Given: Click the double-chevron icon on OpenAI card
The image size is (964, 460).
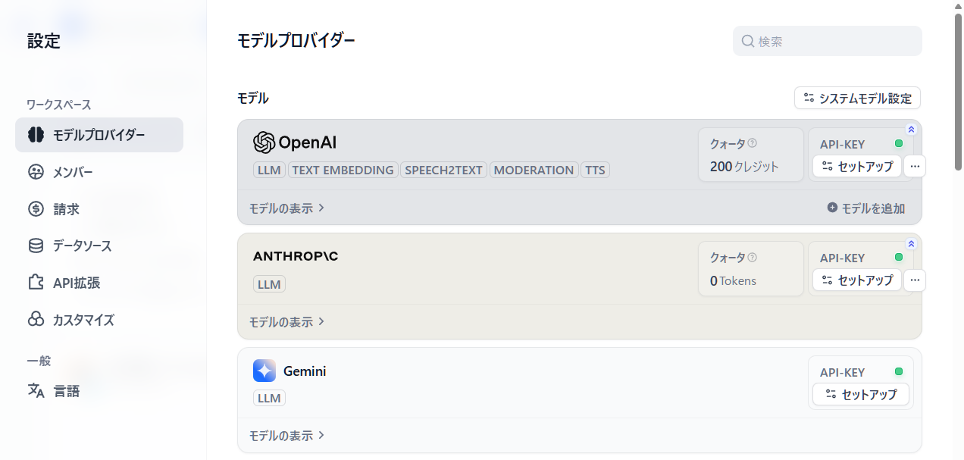Looking at the screenshot, I should [911, 130].
